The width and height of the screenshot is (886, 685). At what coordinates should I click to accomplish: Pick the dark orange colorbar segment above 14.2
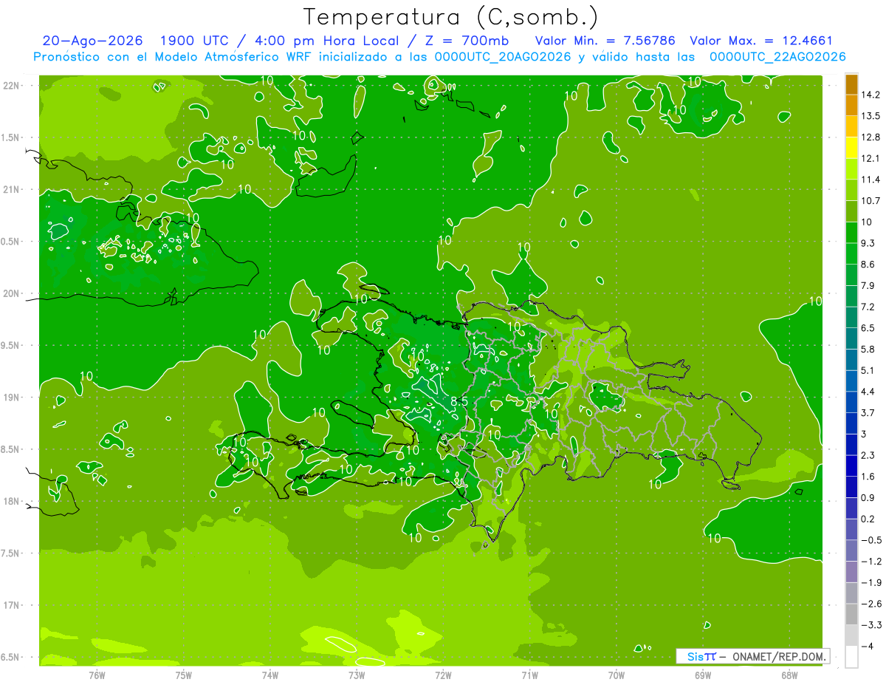pyautogui.click(x=851, y=84)
